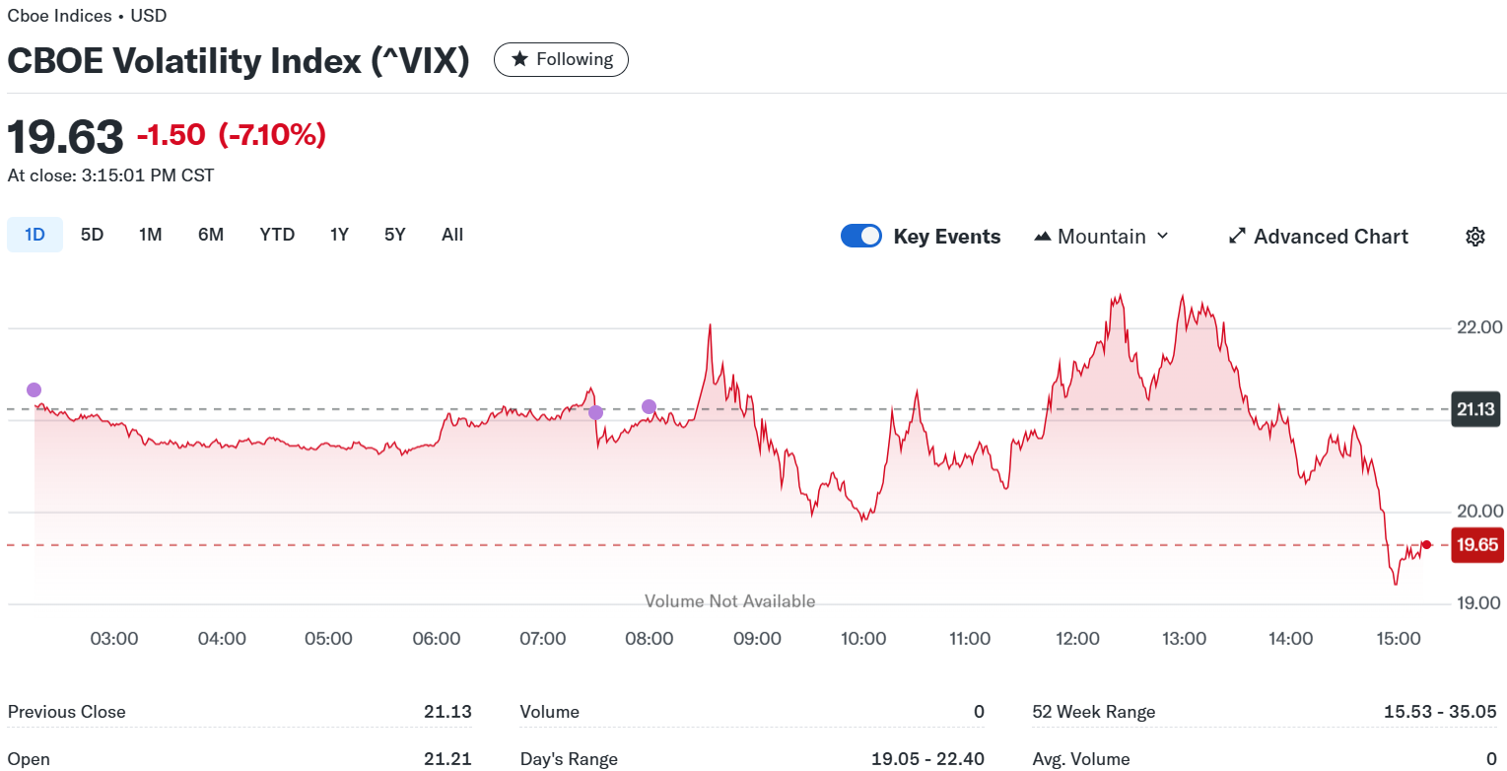Viewport: 1507px width, 771px height.
Task: Select the 5D range tab
Action: (x=92, y=235)
